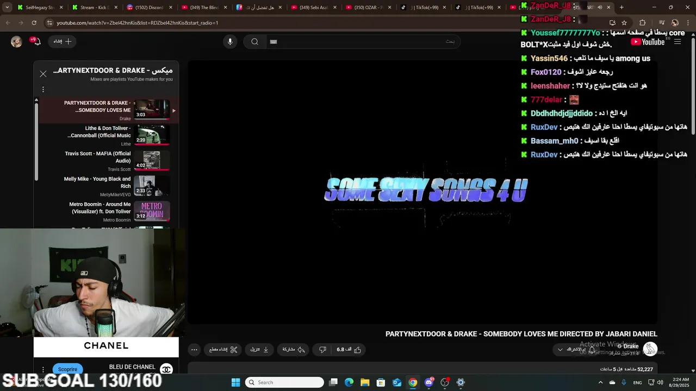Click the Download button under the video
The width and height of the screenshot is (696, 391).
[259, 349]
